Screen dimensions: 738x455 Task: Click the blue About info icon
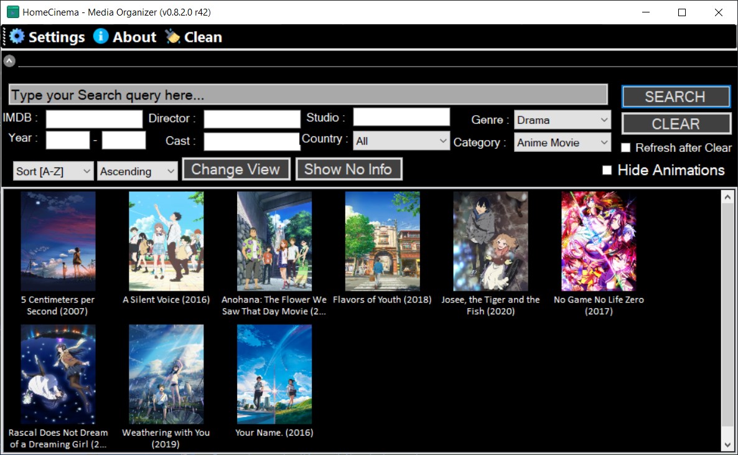pyautogui.click(x=101, y=36)
